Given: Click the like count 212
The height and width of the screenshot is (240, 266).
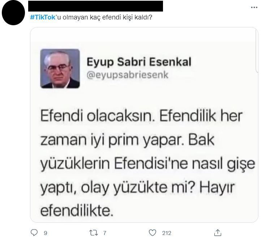Looking at the screenshot, I should 167,233.
